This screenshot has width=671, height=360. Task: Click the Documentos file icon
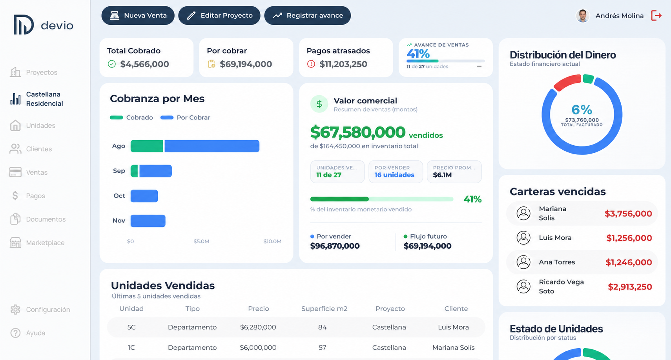[15, 219]
